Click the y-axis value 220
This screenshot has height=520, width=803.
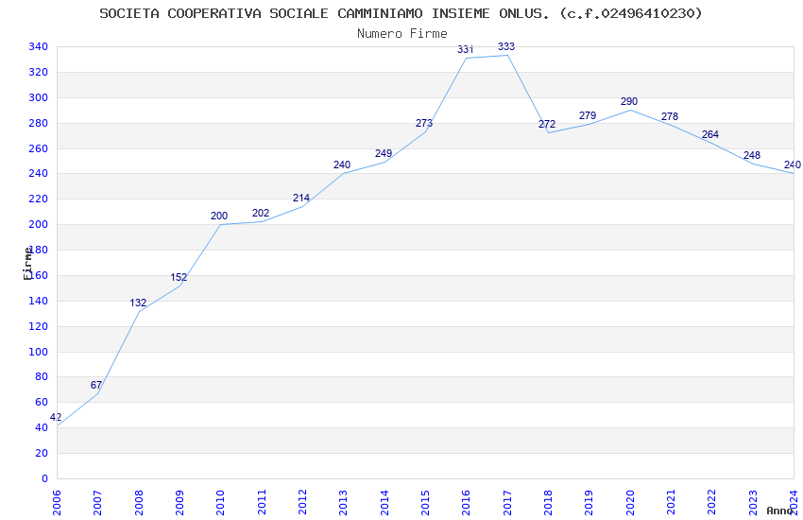(x=39, y=199)
